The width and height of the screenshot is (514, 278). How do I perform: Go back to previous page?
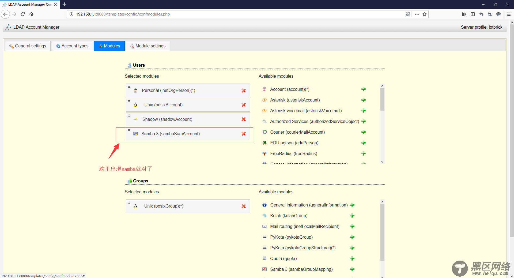pos(5,14)
